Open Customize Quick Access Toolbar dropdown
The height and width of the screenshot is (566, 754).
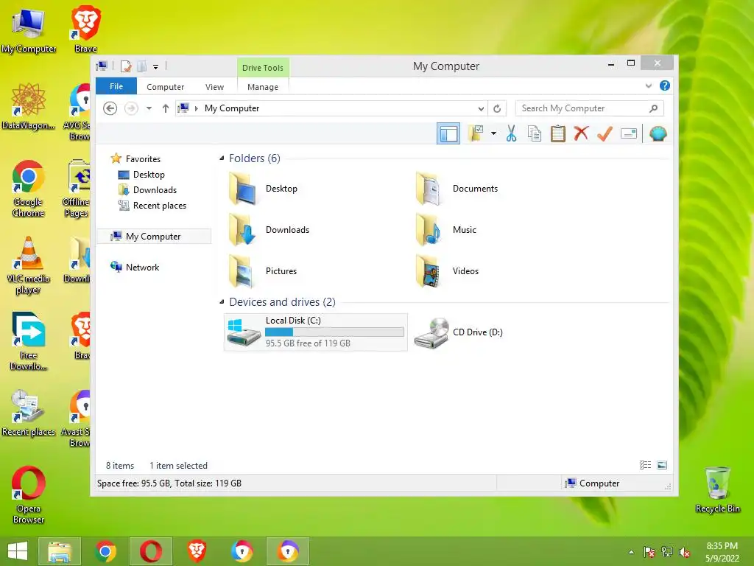[156, 67]
